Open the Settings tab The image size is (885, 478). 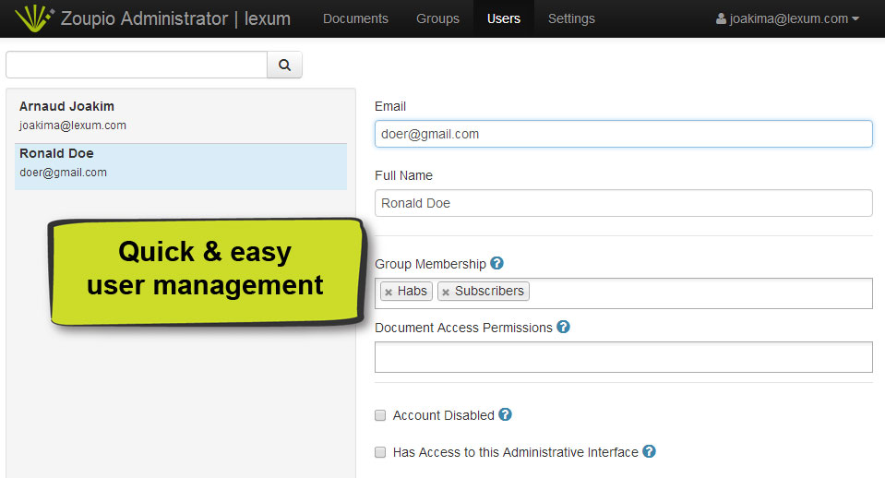tap(571, 18)
